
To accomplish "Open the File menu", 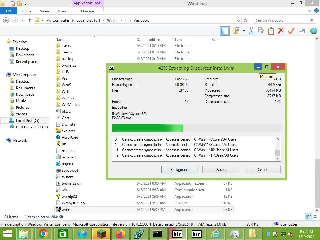I will 9,11.
